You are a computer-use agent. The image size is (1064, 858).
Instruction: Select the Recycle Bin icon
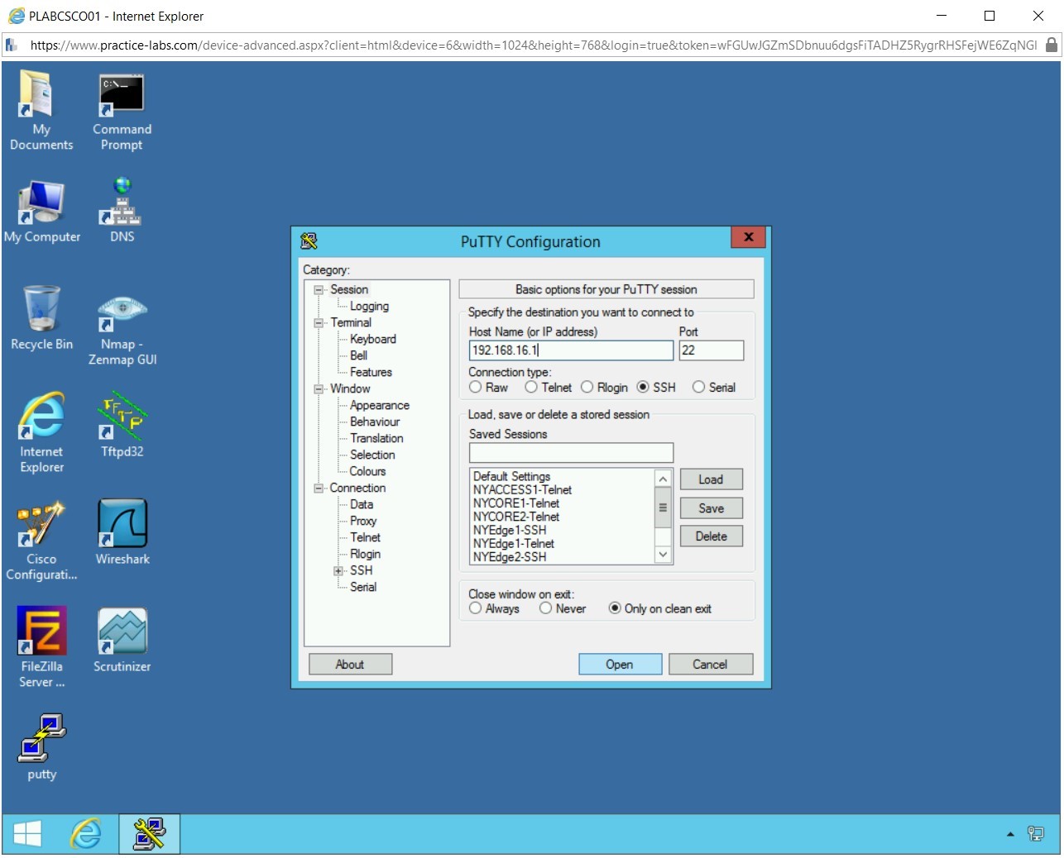(41, 318)
